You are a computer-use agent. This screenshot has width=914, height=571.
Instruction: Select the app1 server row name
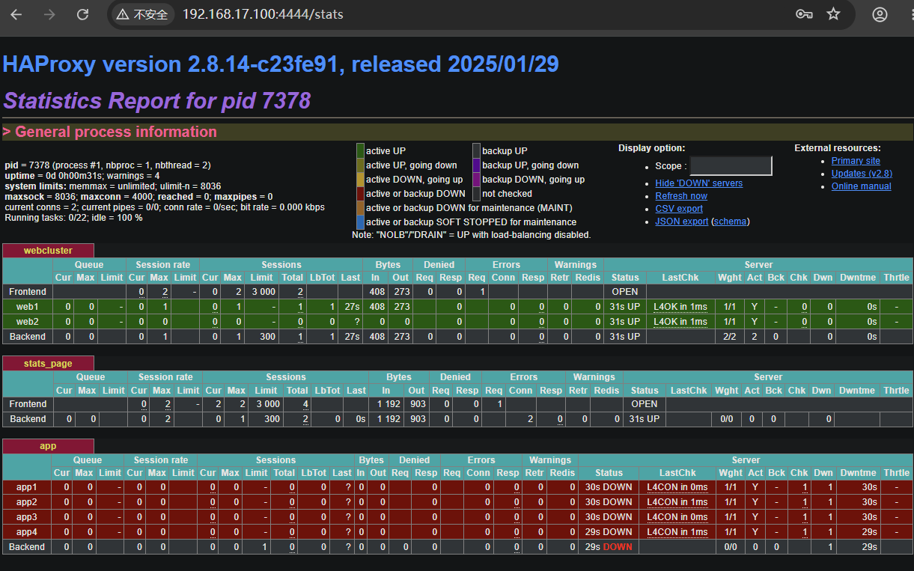27,487
